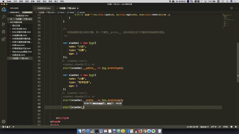Open Finder from the Dock
Screen dimensions: 239x134
coord(79,131)
